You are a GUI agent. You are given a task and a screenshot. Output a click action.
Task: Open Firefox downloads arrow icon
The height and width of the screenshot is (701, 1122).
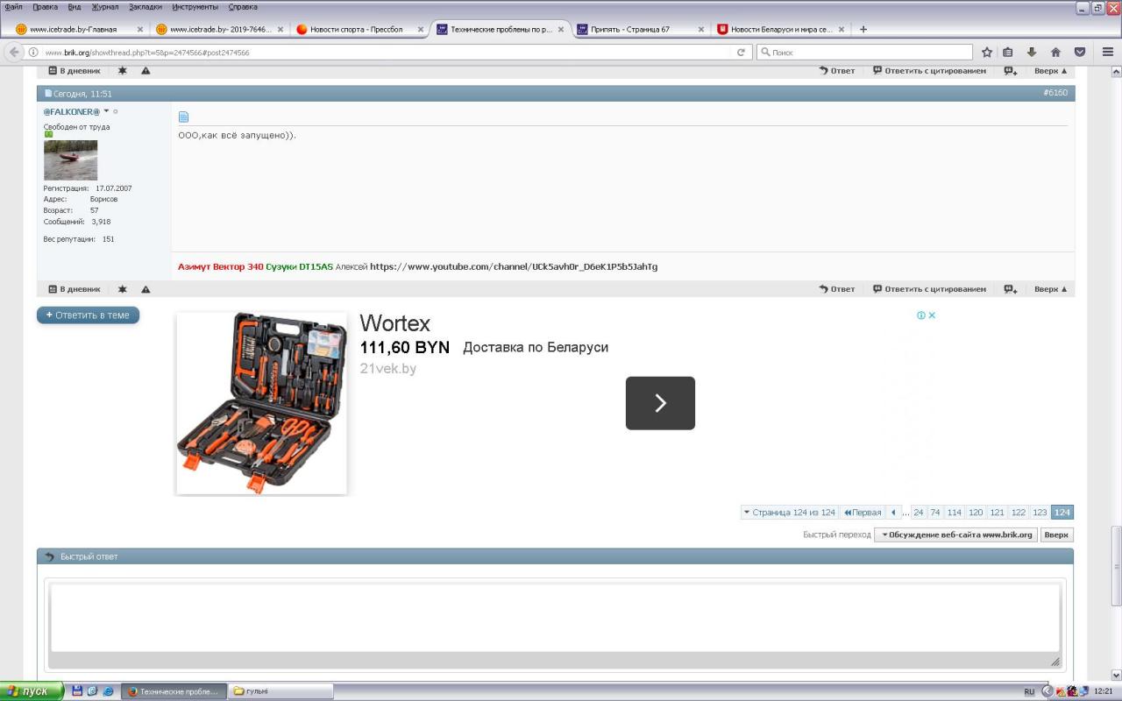1032,53
